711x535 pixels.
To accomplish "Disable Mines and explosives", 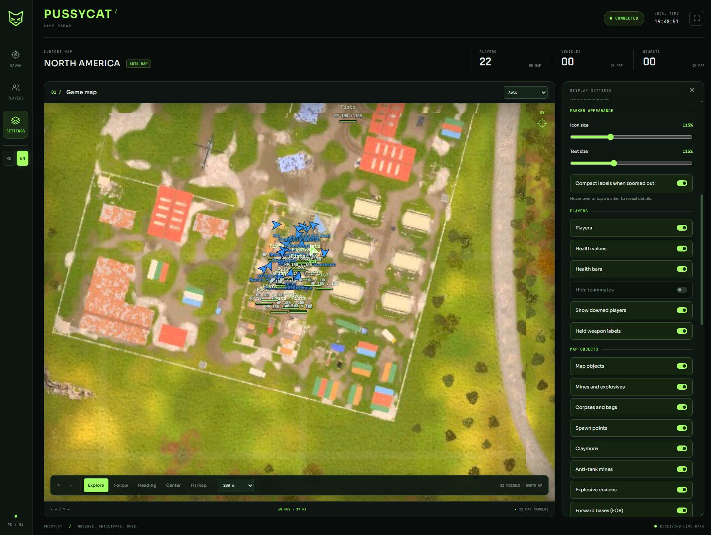I will click(682, 387).
